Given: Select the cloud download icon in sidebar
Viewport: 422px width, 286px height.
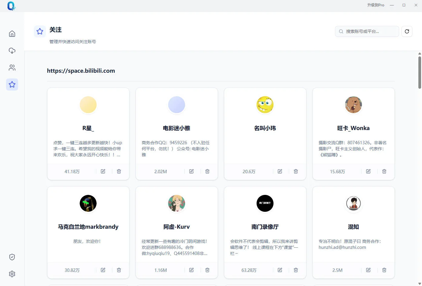Looking at the screenshot, I should pyautogui.click(x=12, y=50).
